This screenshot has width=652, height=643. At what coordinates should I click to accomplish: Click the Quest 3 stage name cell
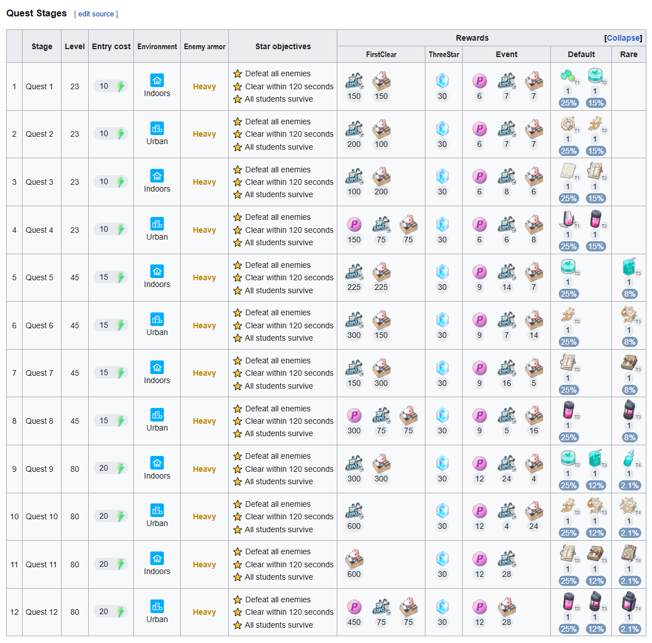click(42, 182)
